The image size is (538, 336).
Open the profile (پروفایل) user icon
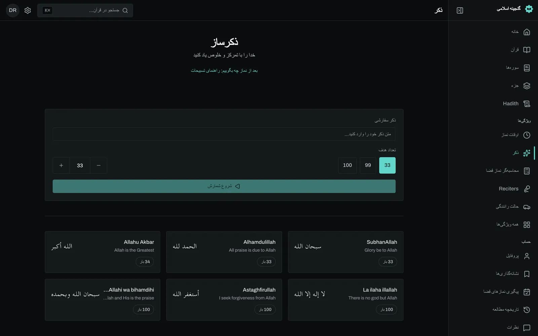point(527,256)
